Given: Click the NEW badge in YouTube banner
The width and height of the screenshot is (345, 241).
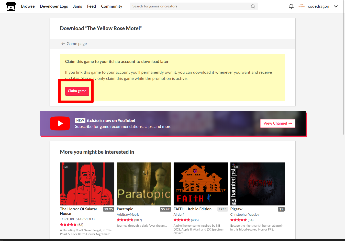Looking at the screenshot, I should pyautogui.click(x=80, y=120).
